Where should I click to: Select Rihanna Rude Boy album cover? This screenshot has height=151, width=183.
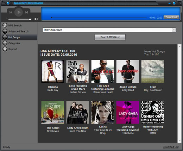(x=53, y=71)
